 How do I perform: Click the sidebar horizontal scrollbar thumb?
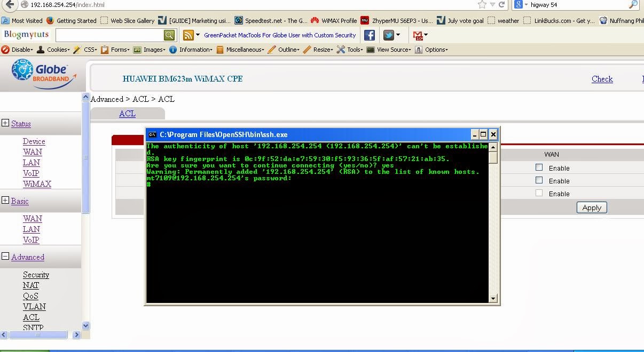point(38,335)
